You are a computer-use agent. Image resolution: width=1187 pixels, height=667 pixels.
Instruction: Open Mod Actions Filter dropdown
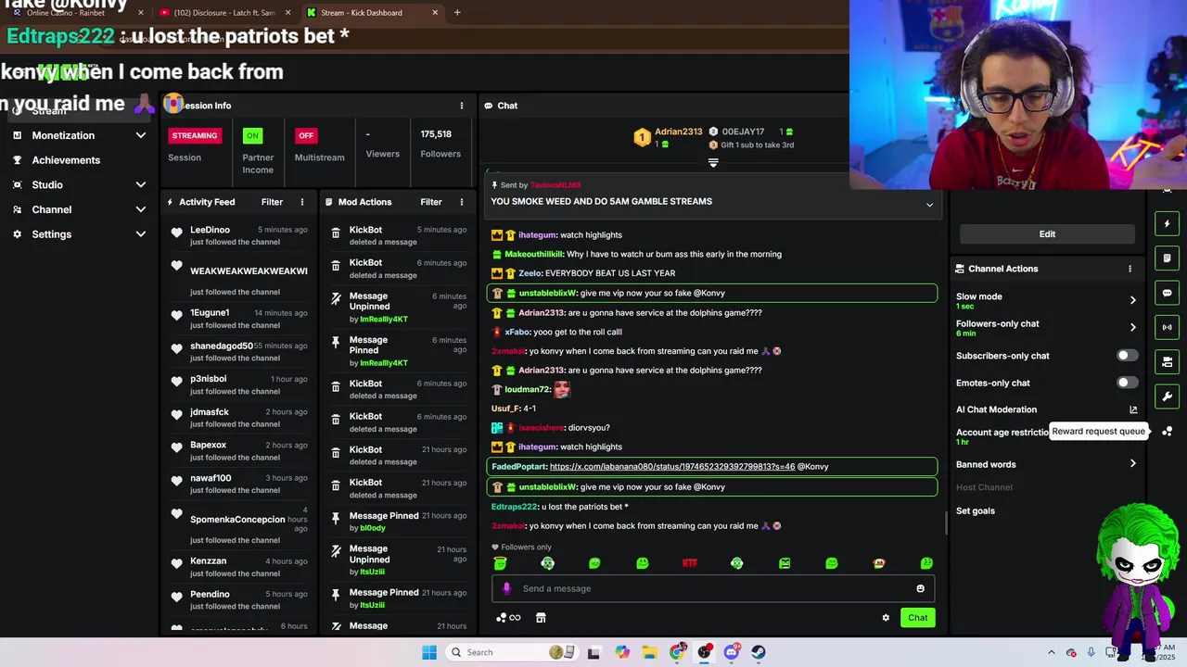click(x=431, y=202)
